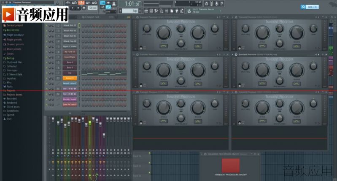Viewport: 337px width, 181px height.
Task: Open title-bar menu arrow of middle-left Transient Processor
Action: pyautogui.click(x=134, y=54)
